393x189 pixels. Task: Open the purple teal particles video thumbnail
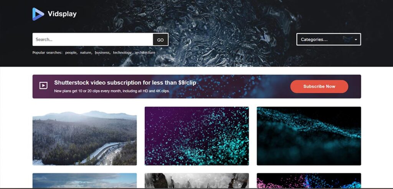(x=197, y=136)
